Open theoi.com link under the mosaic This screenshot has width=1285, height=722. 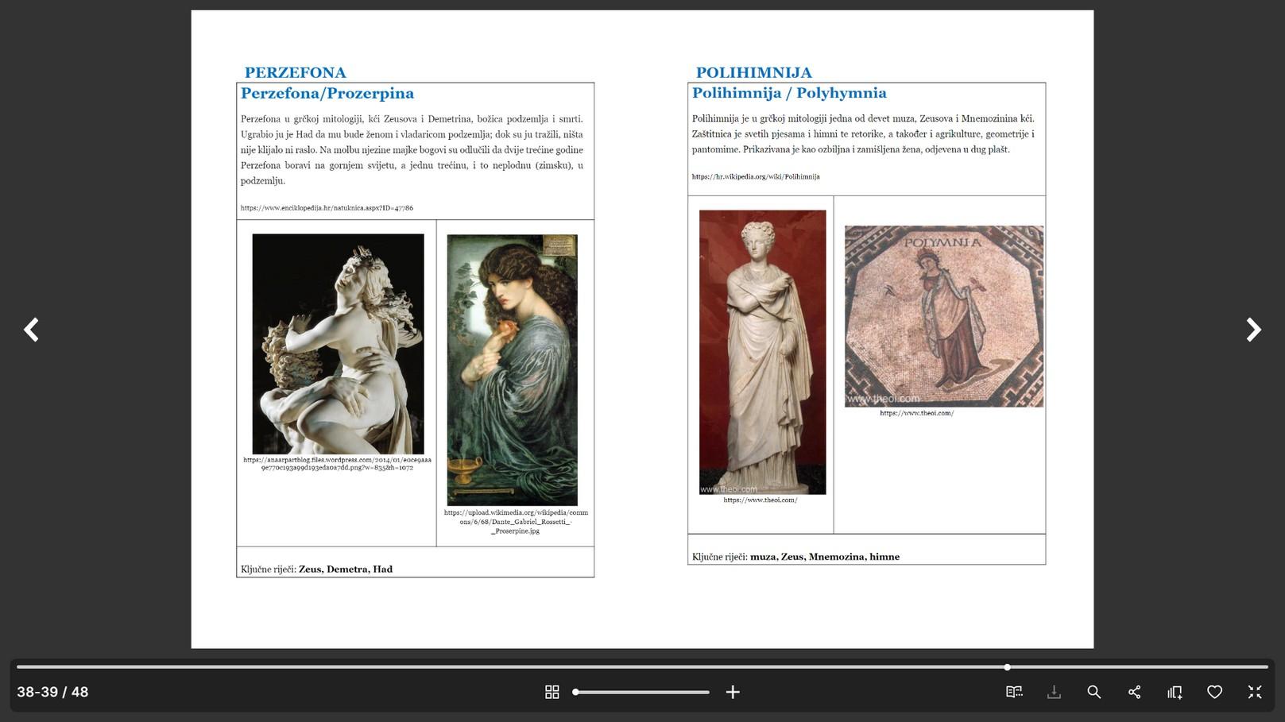(916, 413)
